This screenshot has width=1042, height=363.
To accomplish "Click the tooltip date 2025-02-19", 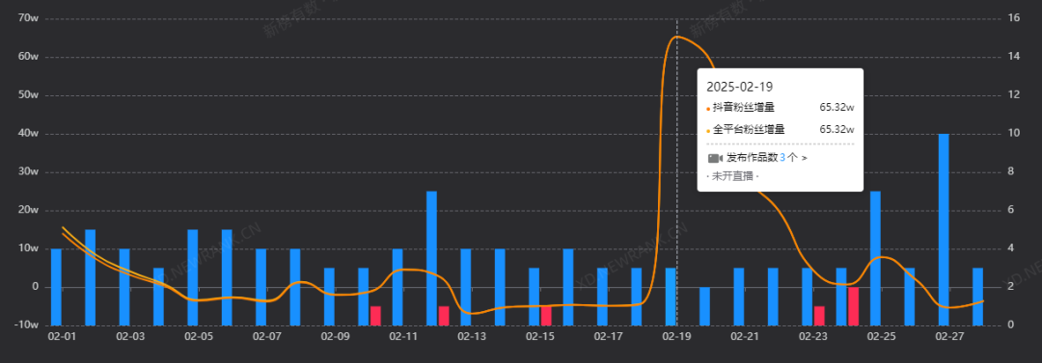I will (740, 87).
